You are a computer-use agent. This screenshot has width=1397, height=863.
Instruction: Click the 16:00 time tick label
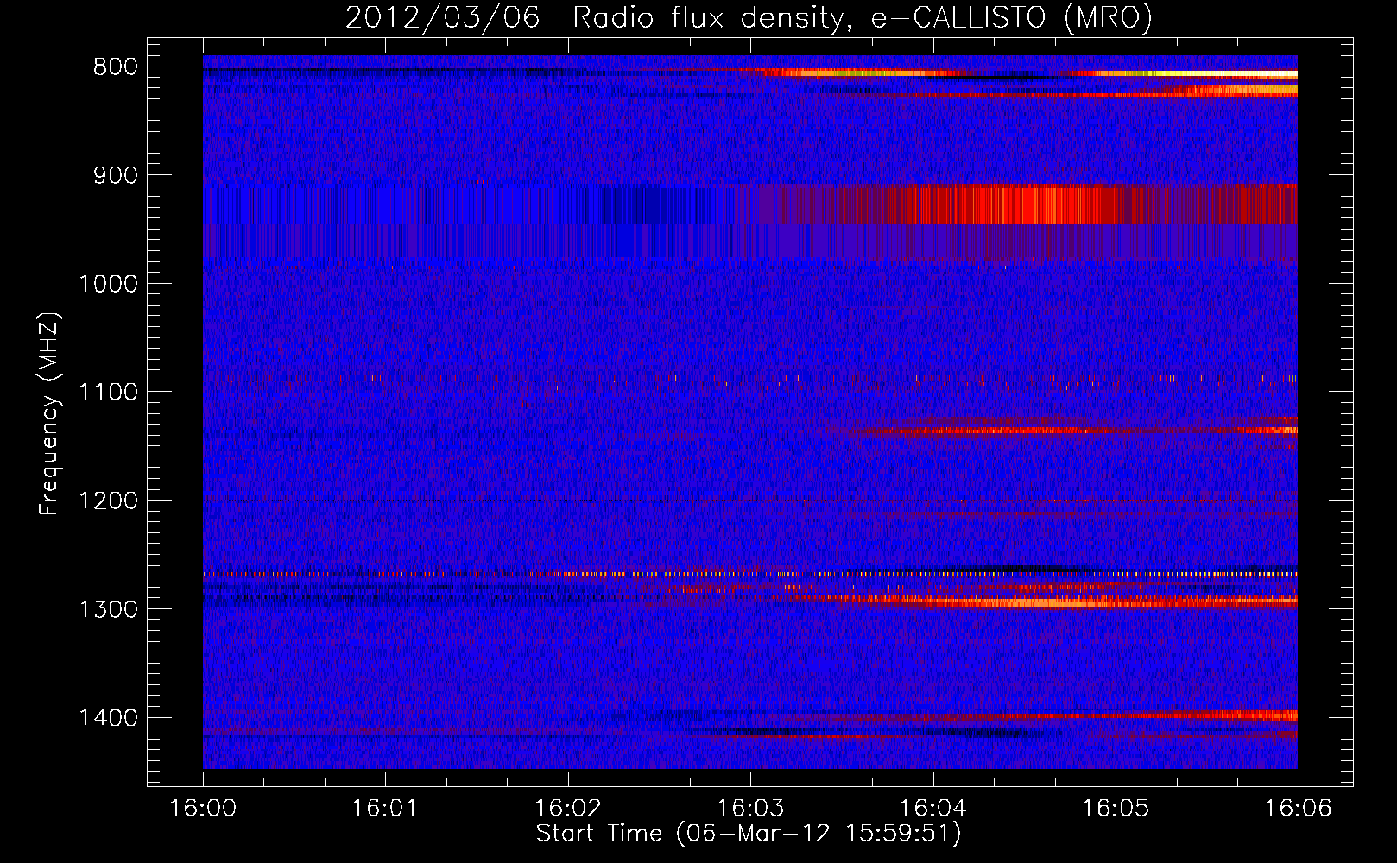click(x=203, y=809)
